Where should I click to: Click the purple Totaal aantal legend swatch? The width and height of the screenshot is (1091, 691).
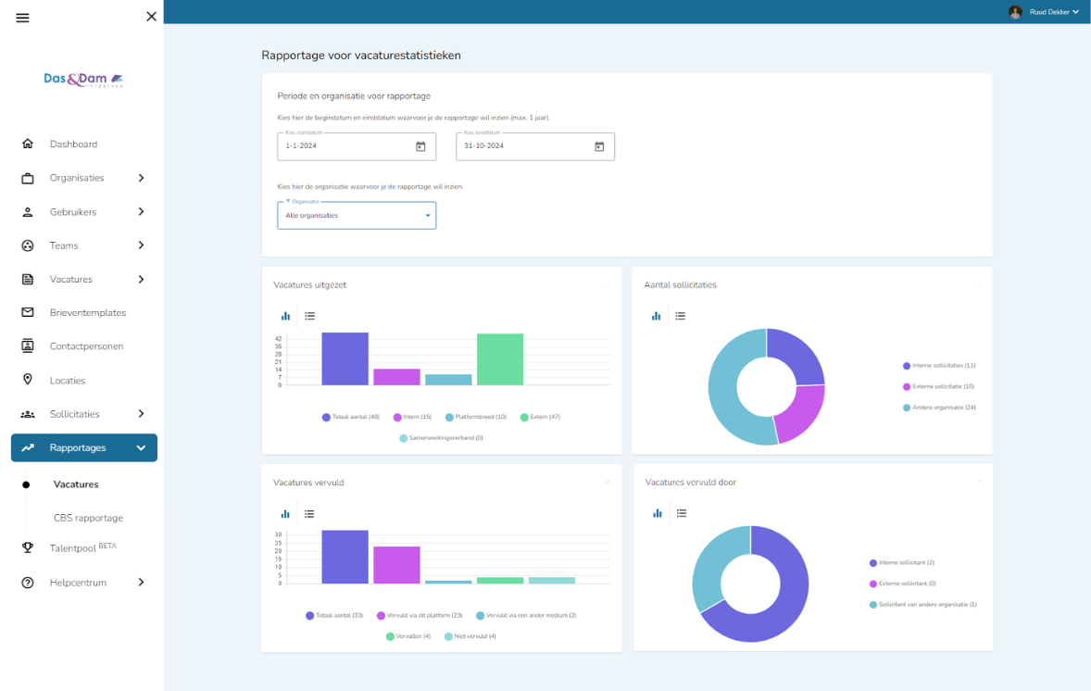[326, 417]
